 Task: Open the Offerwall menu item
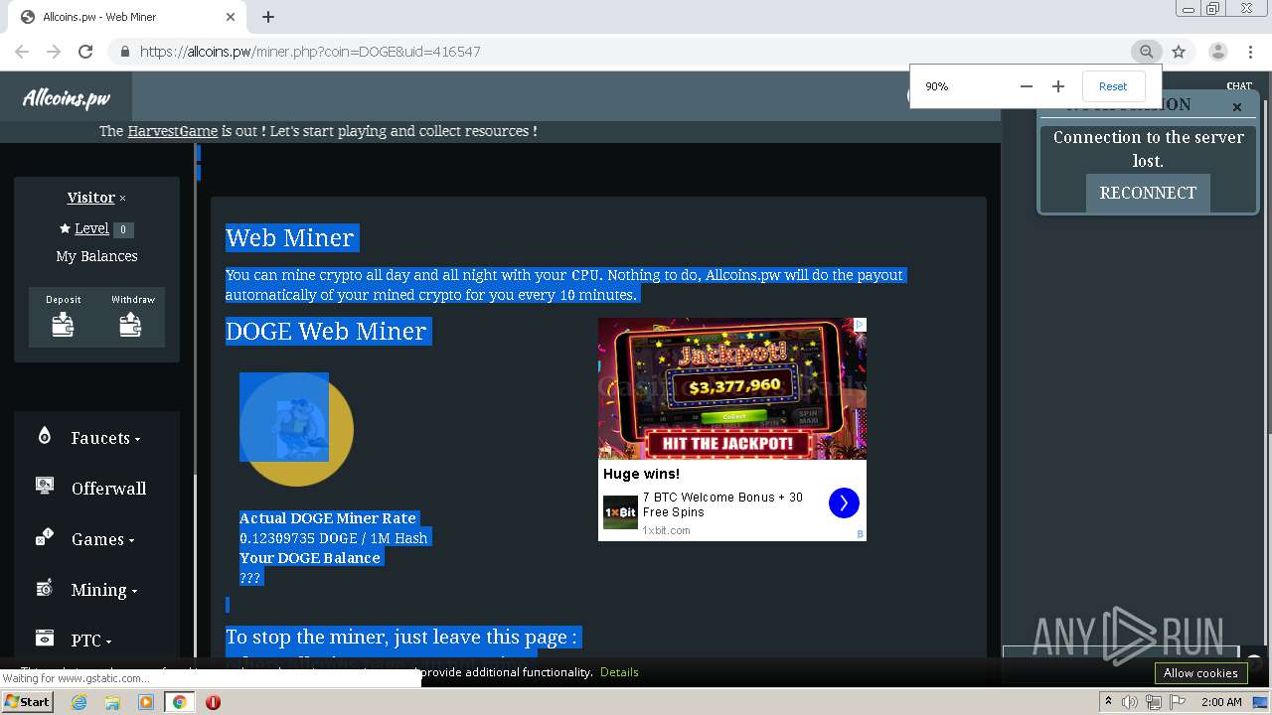[x=108, y=489]
